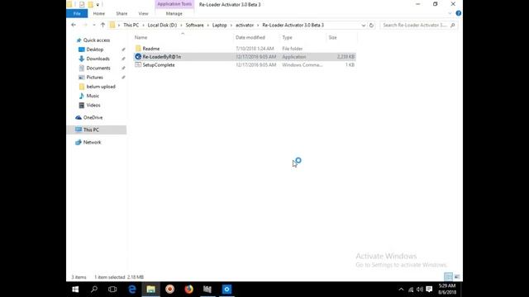
Task: Open OneDrive in the navigation pane
Action: tap(93, 117)
